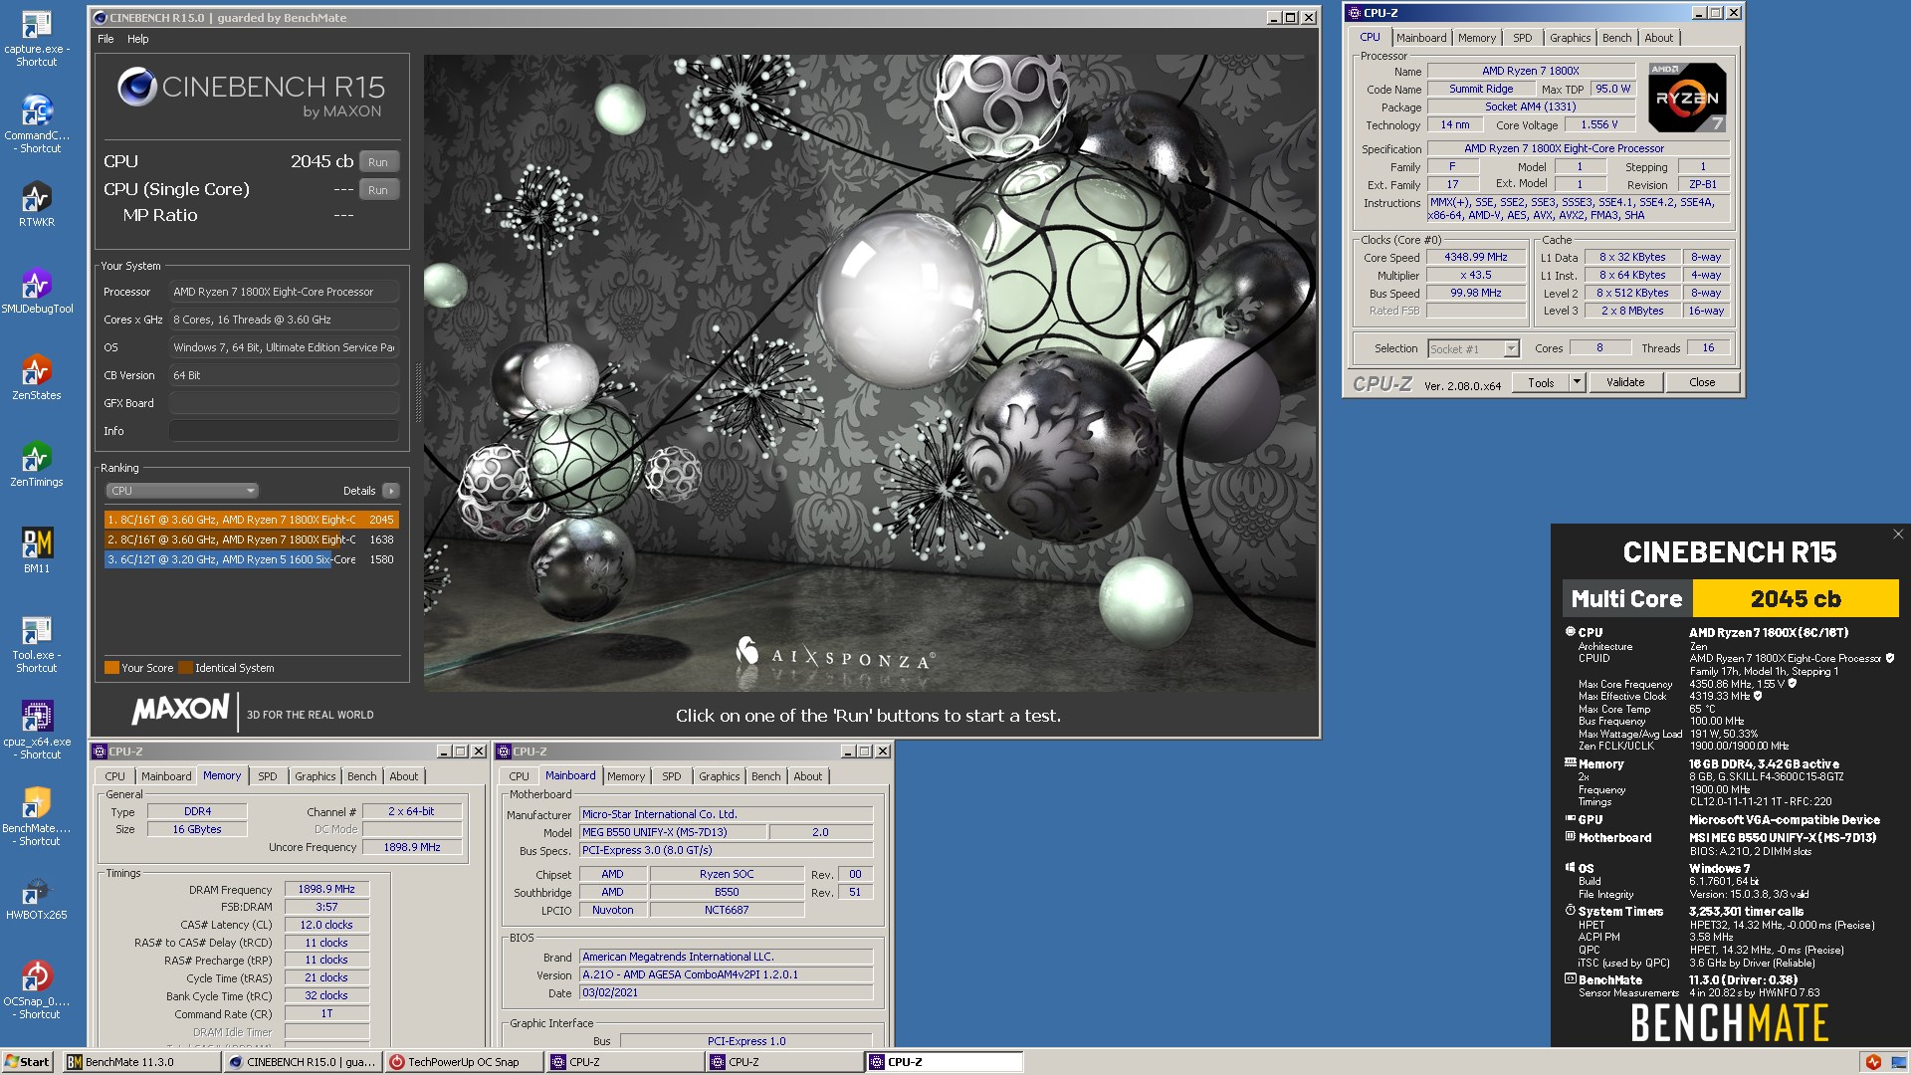Viewport: 1911px width, 1075px height.
Task: Click the Info text field in Your System
Action: point(284,431)
